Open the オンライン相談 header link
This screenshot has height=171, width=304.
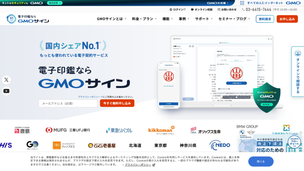[202, 9]
